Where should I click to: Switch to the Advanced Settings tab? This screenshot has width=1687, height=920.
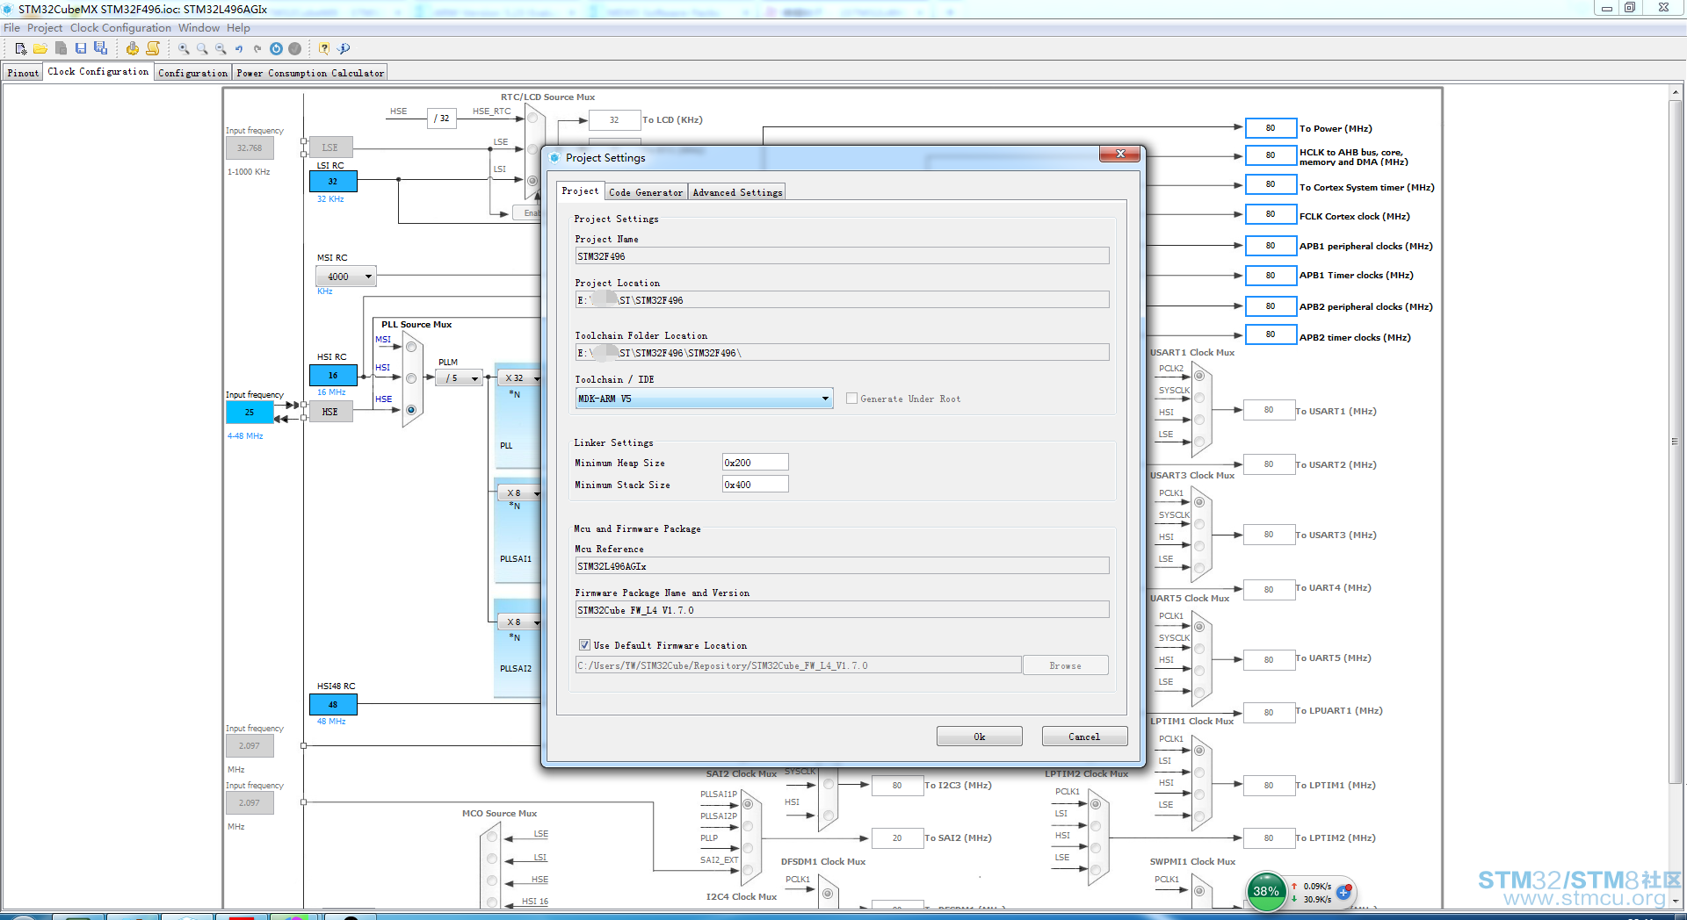737,192
